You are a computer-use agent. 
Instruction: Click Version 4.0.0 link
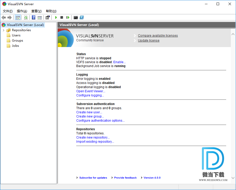pos(152,178)
